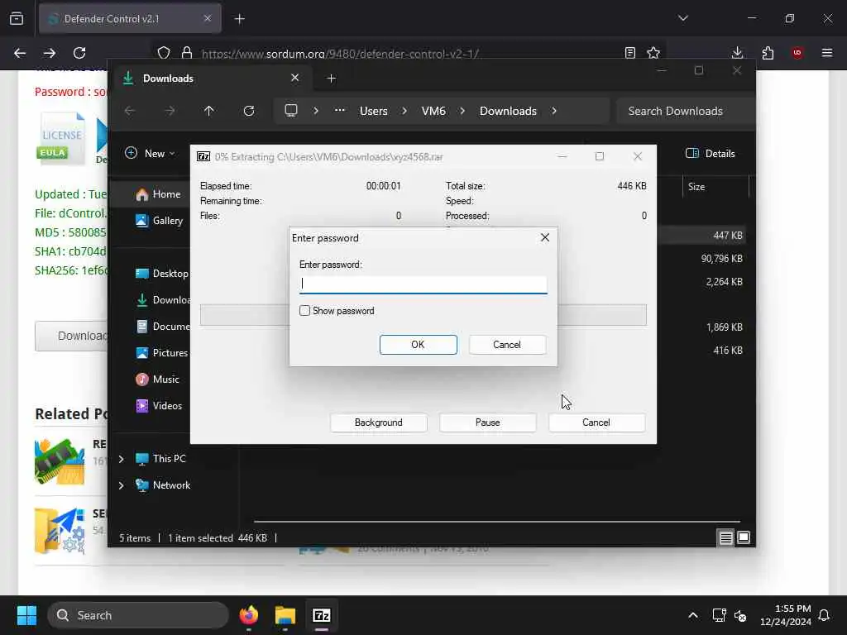Go back in Firefox

pyautogui.click(x=20, y=53)
